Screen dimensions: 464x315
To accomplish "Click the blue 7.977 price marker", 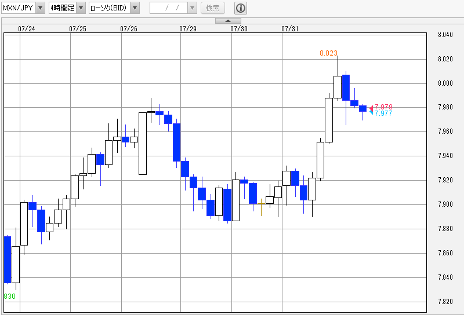I will pos(383,113).
